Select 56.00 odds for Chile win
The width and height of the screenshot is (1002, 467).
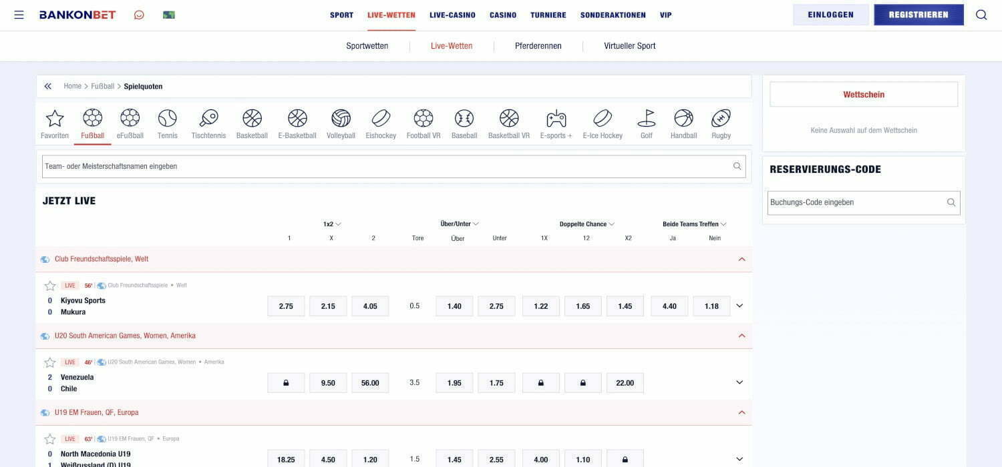tap(370, 383)
